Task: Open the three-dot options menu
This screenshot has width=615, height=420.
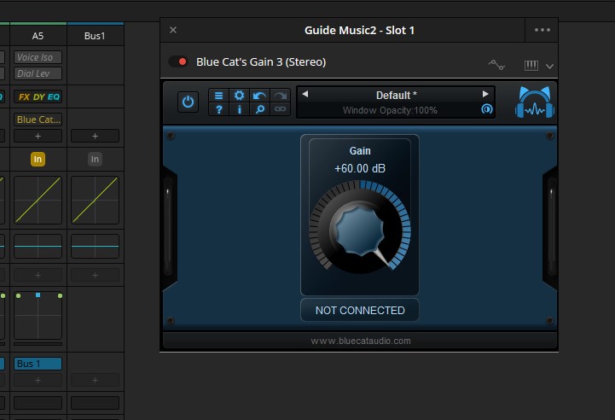Action: pos(542,30)
